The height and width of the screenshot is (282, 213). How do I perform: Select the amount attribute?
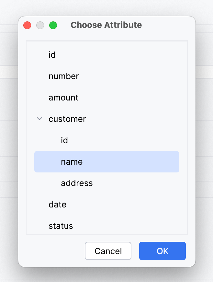pyautogui.click(x=63, y=98)
